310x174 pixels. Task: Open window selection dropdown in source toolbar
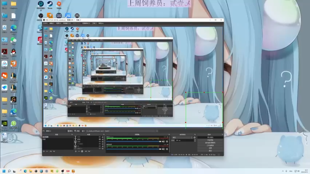point(122,131)
